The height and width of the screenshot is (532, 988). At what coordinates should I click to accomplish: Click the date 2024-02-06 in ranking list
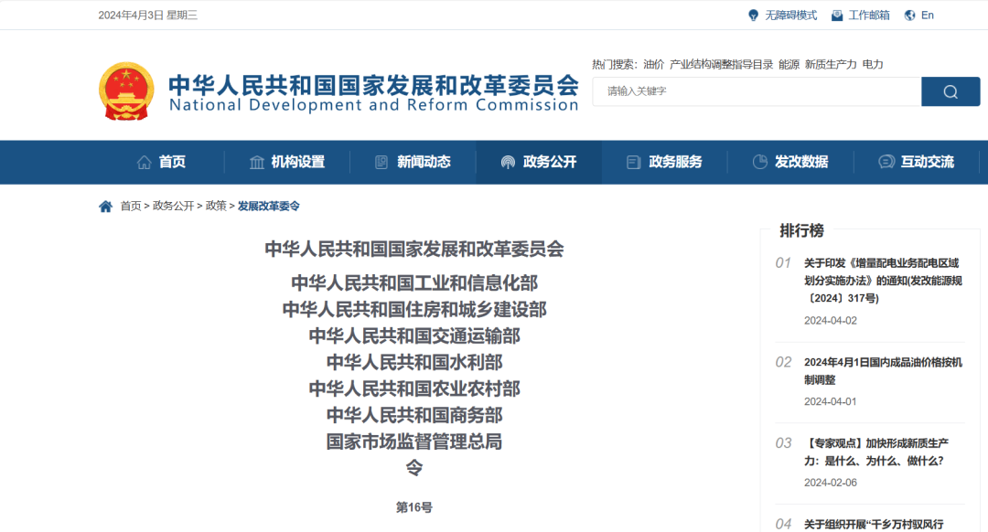(831, 483)
